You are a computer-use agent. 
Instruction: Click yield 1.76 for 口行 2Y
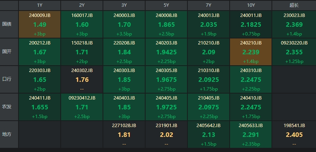point(82,80)
